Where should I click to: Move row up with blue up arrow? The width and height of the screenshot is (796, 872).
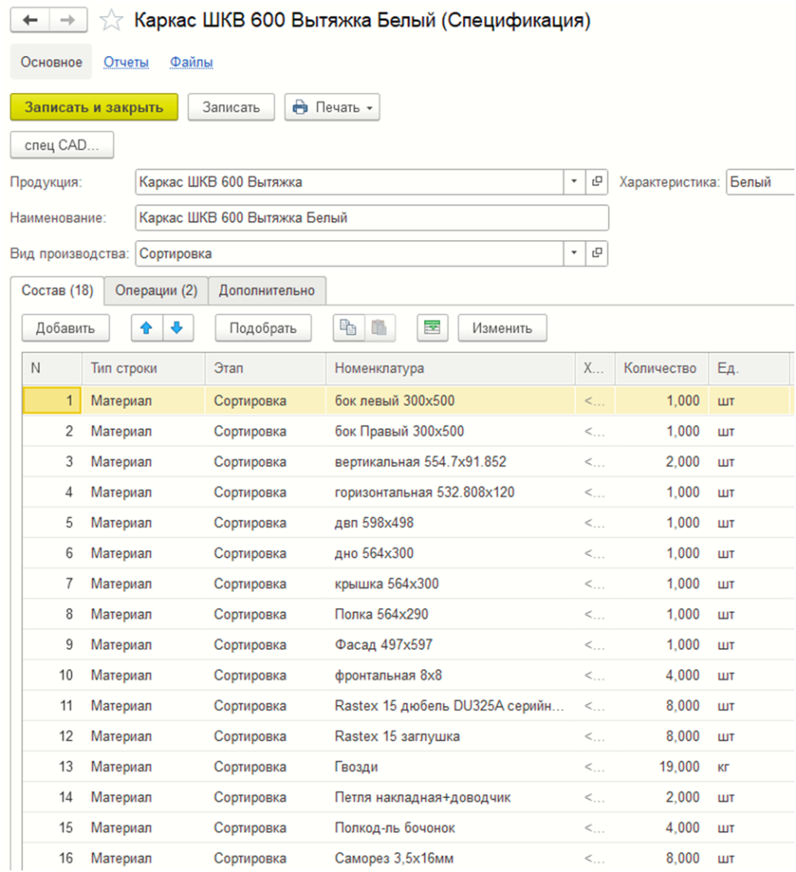[146, 328]
